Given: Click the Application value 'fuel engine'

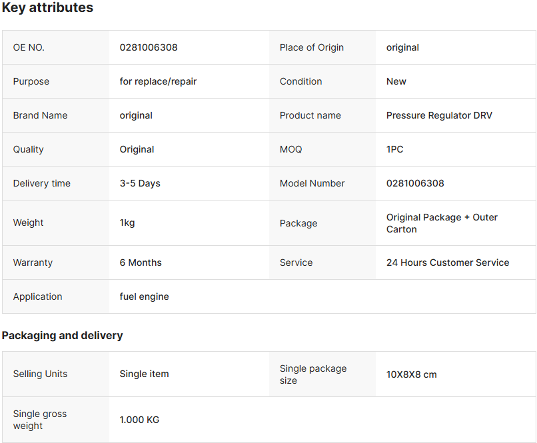Looking at the screenshot, I should coord(144,296).
